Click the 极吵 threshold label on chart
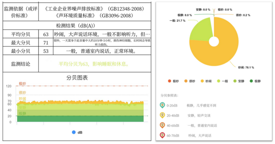Image resolution: width=275 pixels, height=144 pixels. pos(22,84)
